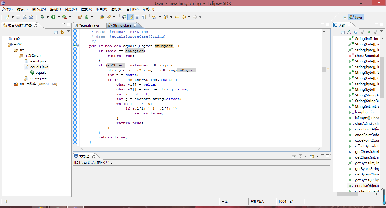The width and height of the screenshot is (386, 208).
Task: Start debugging with the bug icon
Action: pyautogui.click(x=42, y=17)
